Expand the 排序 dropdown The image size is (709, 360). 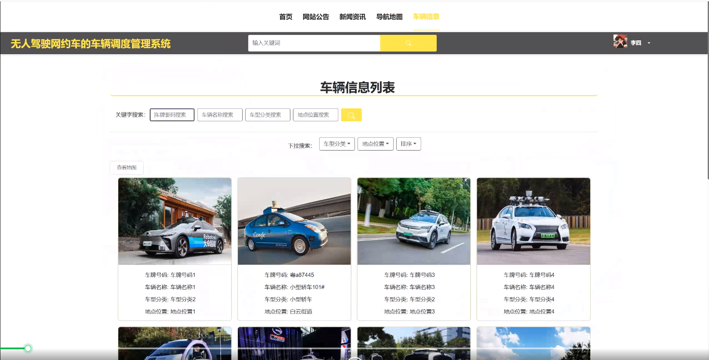click(x=408, y=144)
